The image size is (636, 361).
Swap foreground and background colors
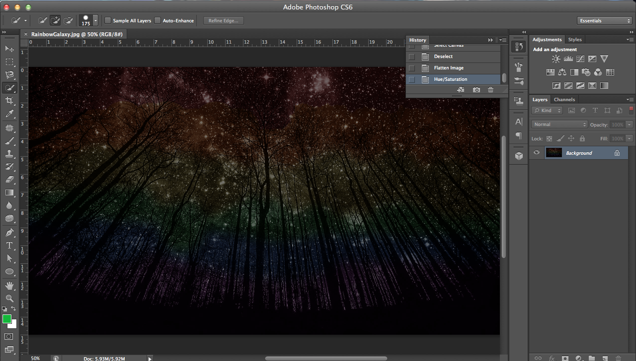[13, 308]
